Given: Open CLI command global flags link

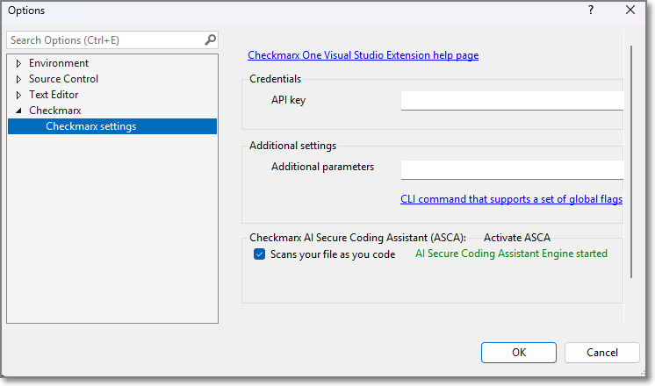Looking at the screenshot, I should tap(511, 199).
